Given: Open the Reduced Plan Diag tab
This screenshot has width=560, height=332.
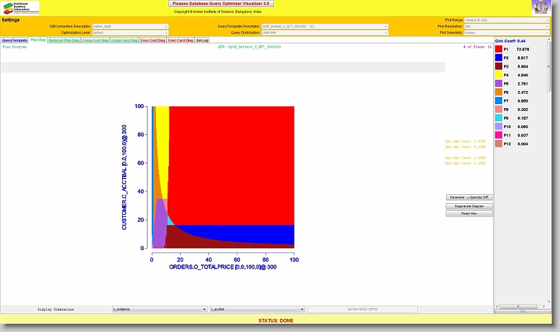Looking at the screenshot, I should [63, 40].
